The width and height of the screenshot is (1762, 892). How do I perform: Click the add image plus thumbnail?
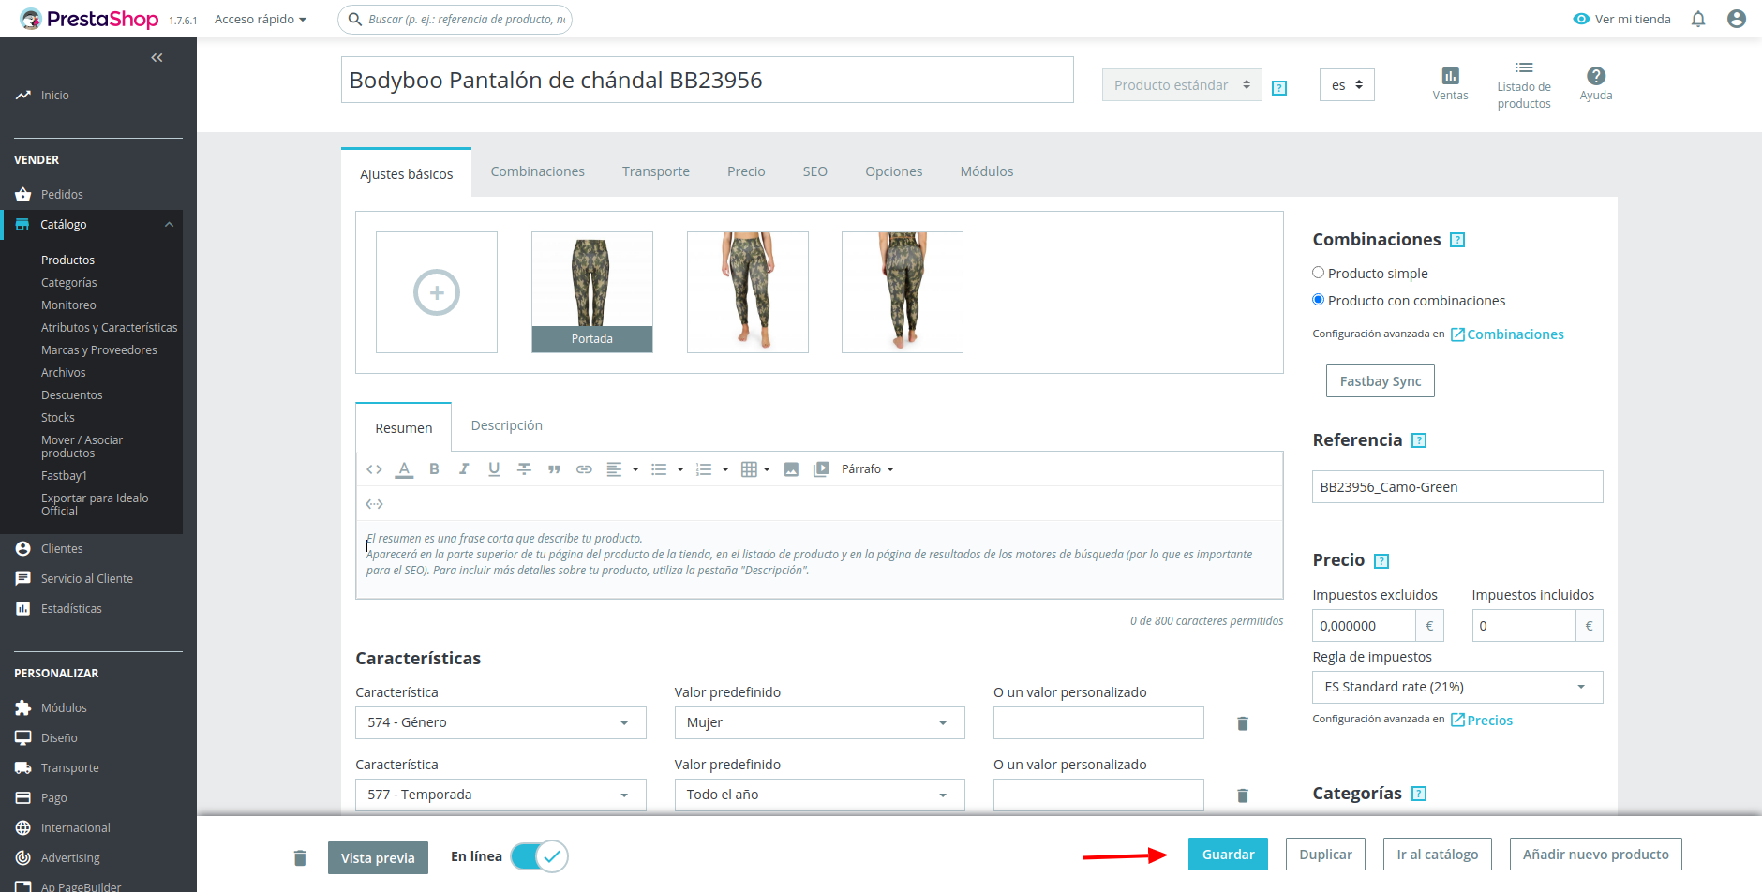[x=437, y=292]
